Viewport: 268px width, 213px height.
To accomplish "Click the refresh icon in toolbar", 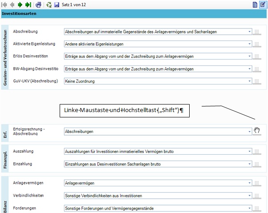I will click(x=49, y=4).
